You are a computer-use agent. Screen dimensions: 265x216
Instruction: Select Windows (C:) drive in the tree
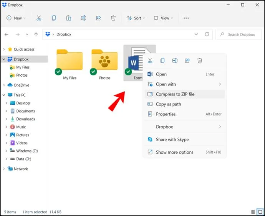[x=24, y=151]
